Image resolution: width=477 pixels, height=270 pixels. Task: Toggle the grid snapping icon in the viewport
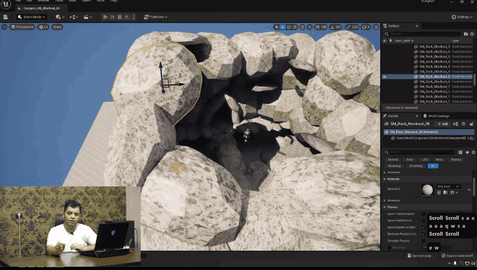point(316,27)
